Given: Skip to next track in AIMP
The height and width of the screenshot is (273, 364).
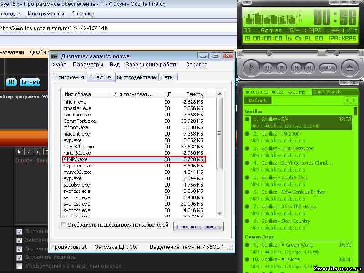Looking at the screenshot, I should click(310, 68).
